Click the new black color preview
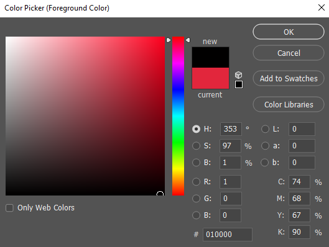The image size is (329, 247). tap(210, 57)
